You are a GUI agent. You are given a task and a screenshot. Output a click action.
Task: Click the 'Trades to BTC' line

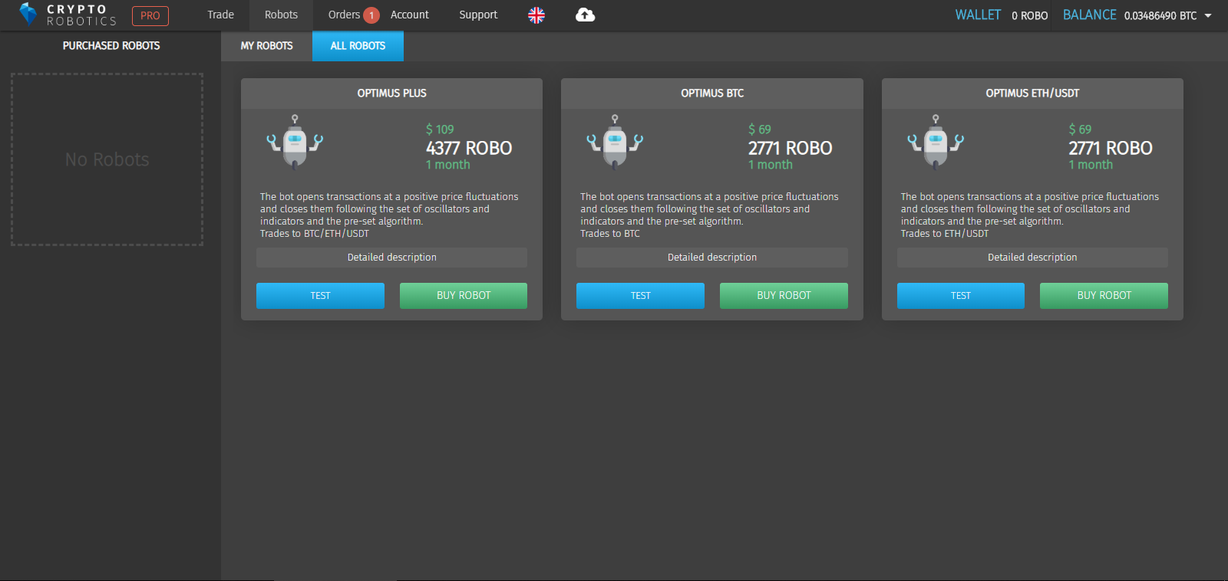pos(610,234)
